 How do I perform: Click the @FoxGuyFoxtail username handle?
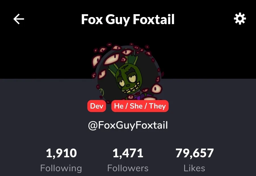[128, 125]
